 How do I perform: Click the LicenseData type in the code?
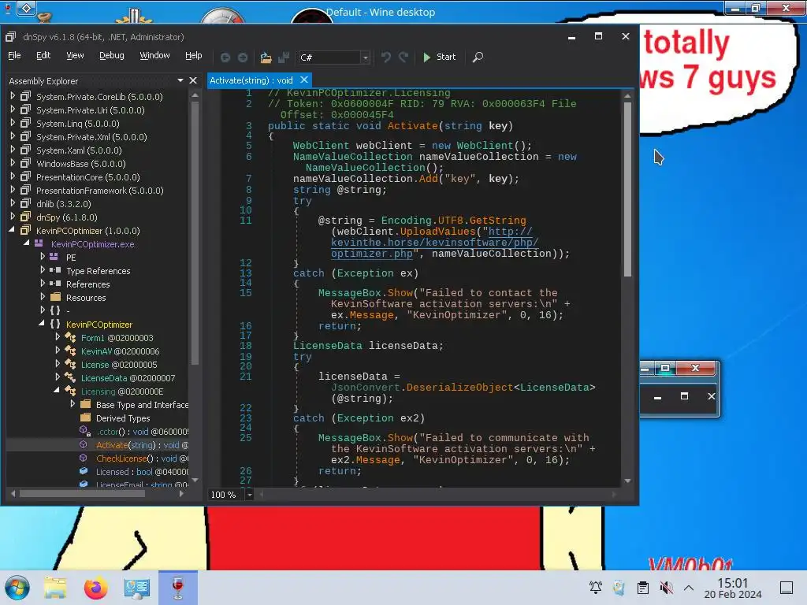coord(328,346)
